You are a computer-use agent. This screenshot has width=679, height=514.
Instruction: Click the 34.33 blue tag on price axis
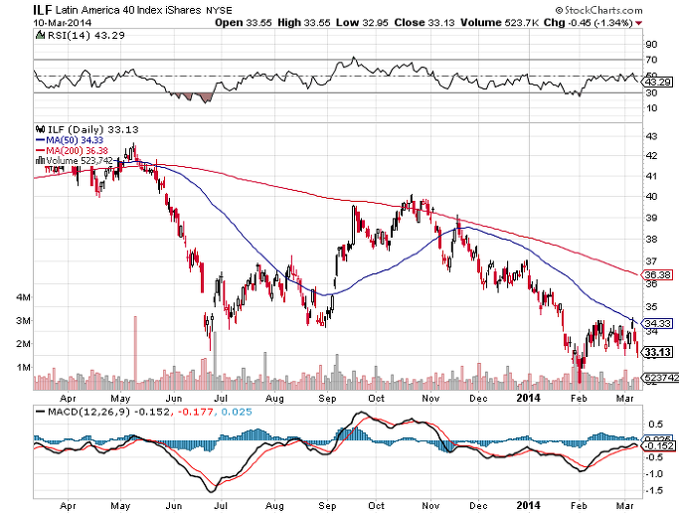(x=656, y=323)
